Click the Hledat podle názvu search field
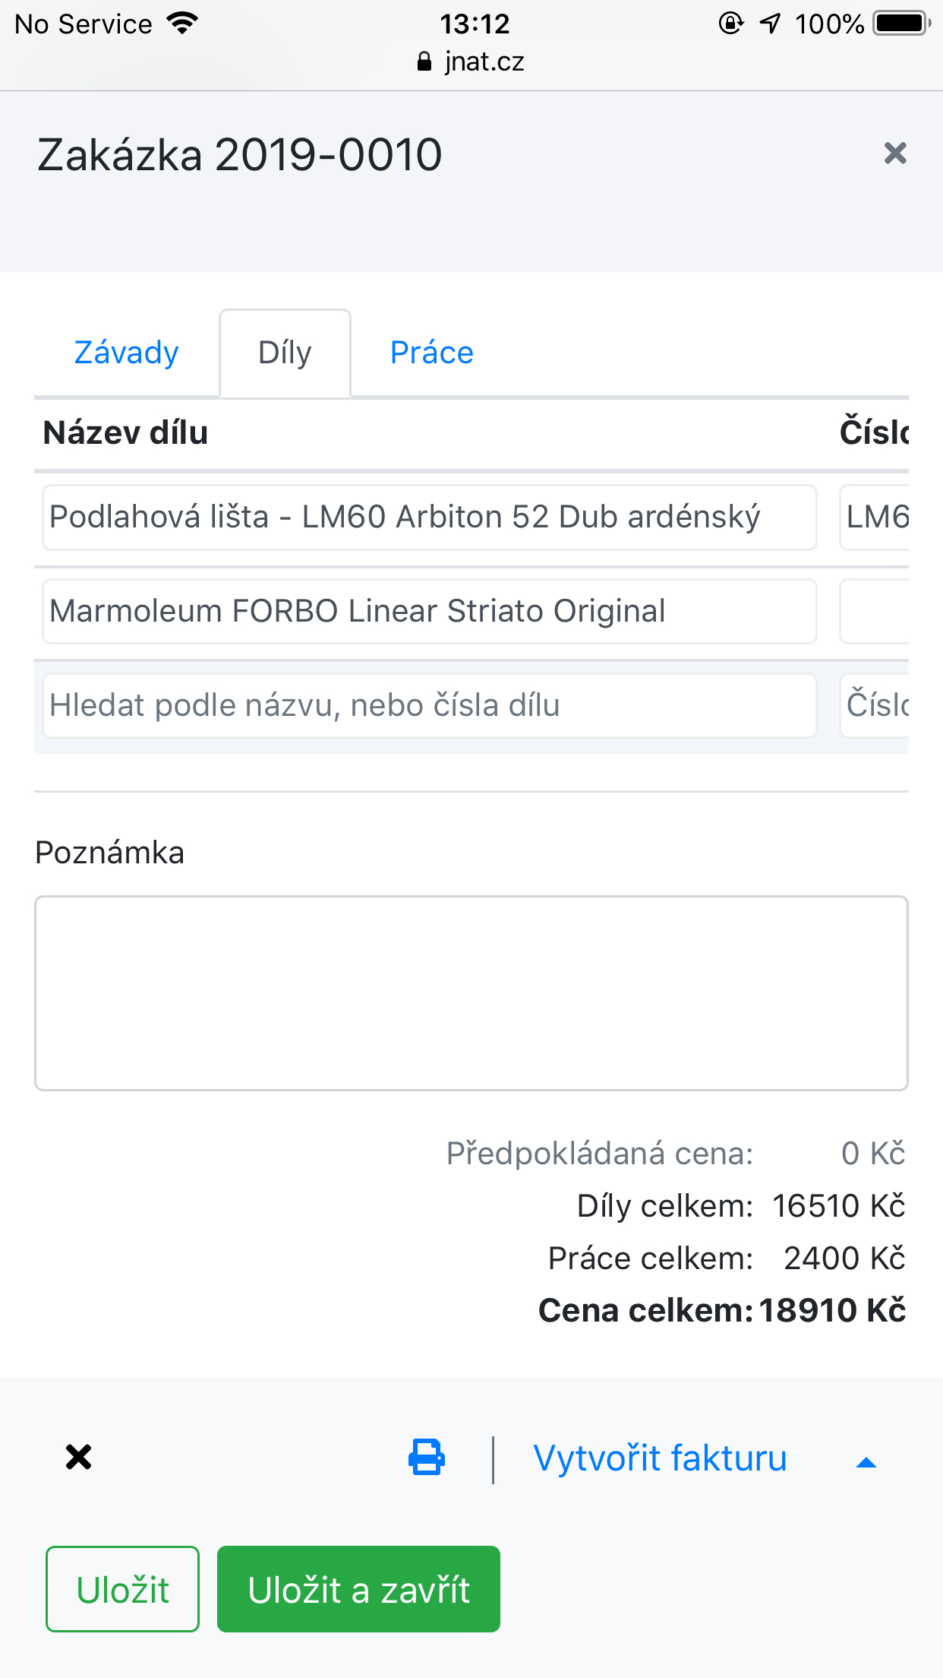The width and height of the screenshot is (943, 1678). 429,705
